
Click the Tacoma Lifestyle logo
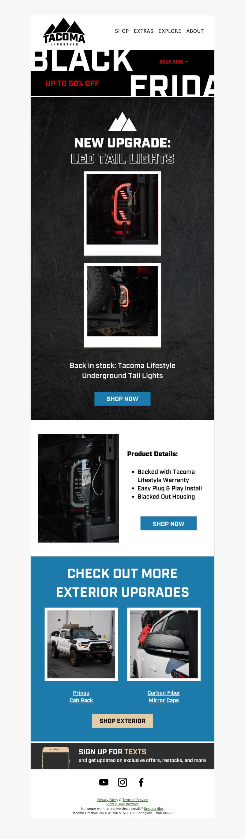pyautogui.click(x=64, y=32)
